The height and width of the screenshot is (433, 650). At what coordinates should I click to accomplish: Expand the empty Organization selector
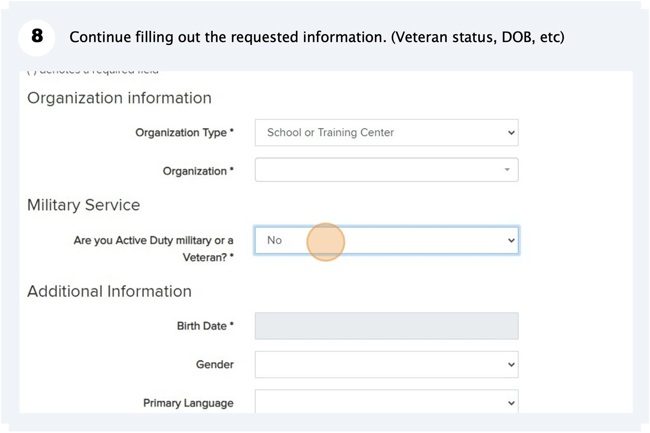(386, 170)
